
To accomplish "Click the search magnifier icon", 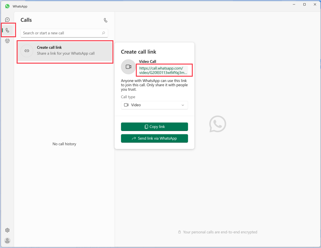I will coord(103,33).
